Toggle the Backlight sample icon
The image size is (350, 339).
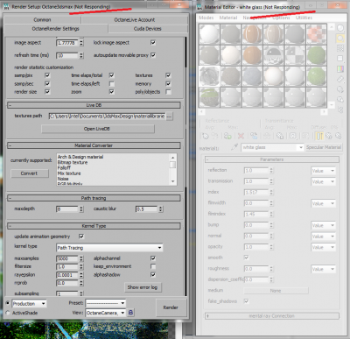point(340,39)
